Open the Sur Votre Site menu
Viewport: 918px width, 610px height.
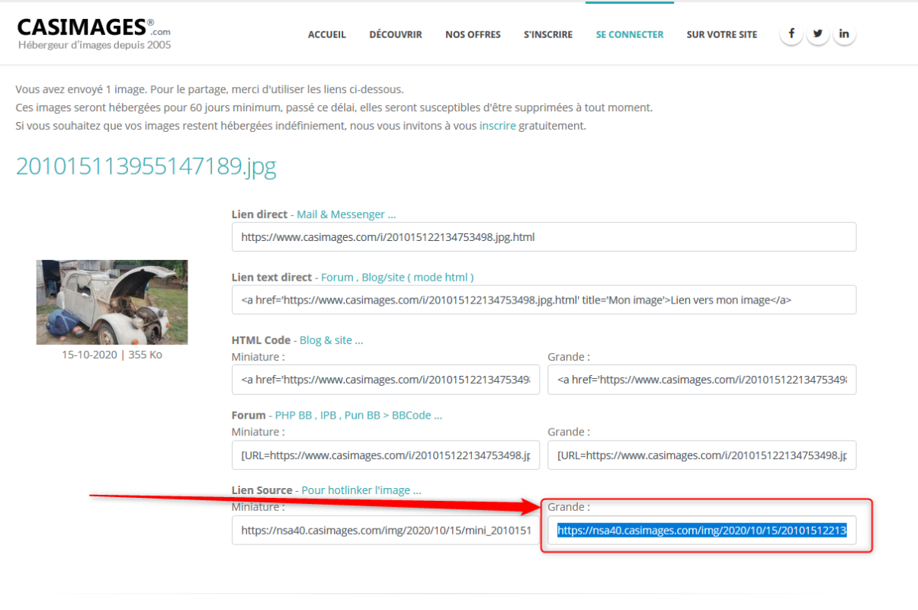click(721, 34)
